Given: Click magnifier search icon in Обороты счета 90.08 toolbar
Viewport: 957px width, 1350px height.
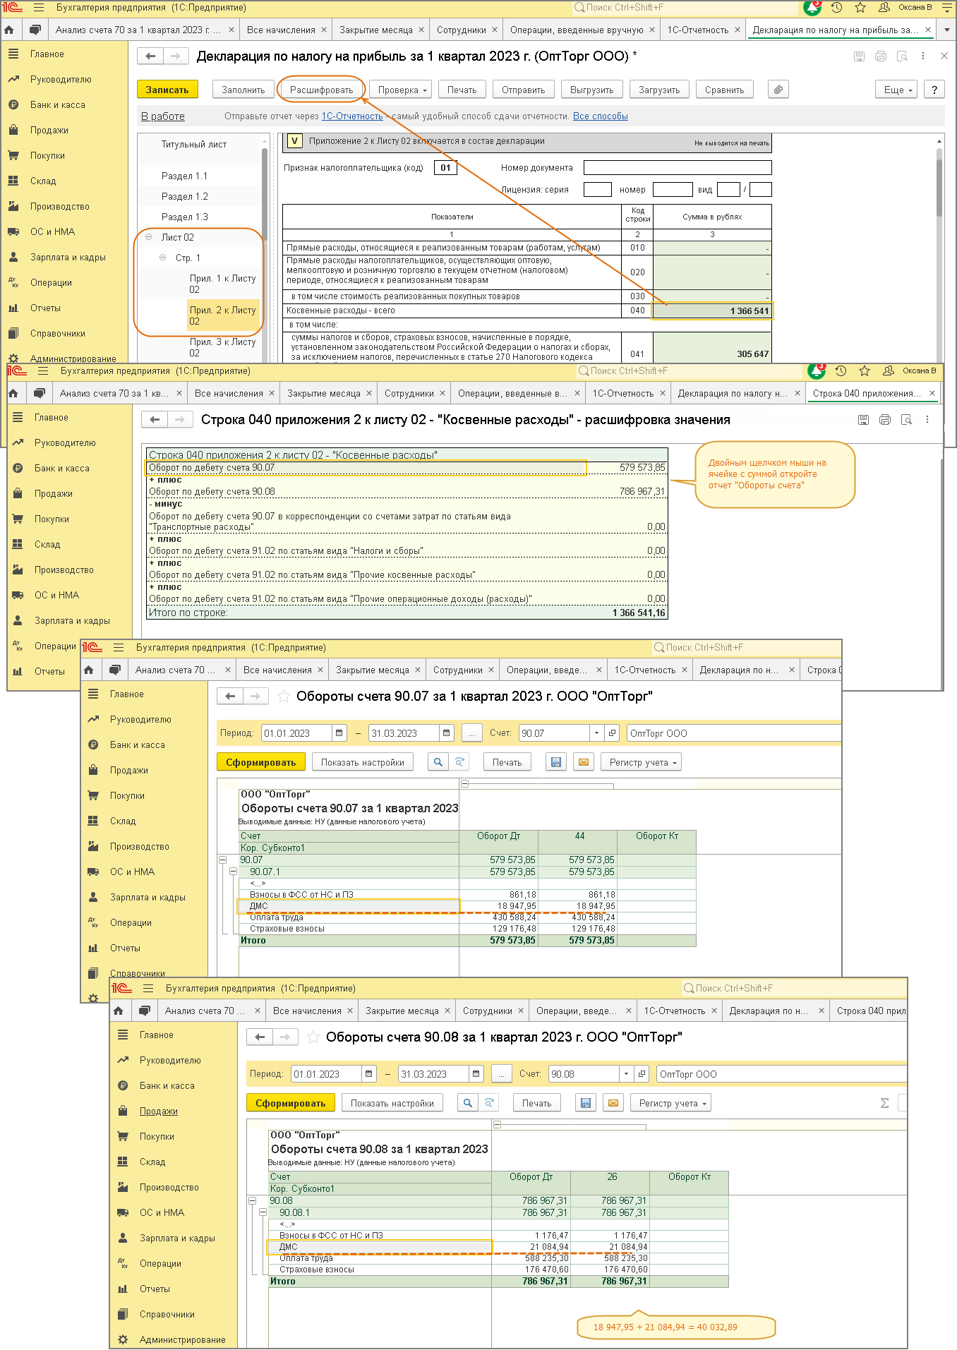Looking at the screenshot, I should pyautogui.click(x=468, y=1103).
